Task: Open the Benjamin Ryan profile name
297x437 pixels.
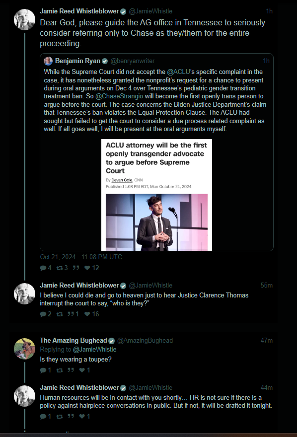Action: (77, 61)
